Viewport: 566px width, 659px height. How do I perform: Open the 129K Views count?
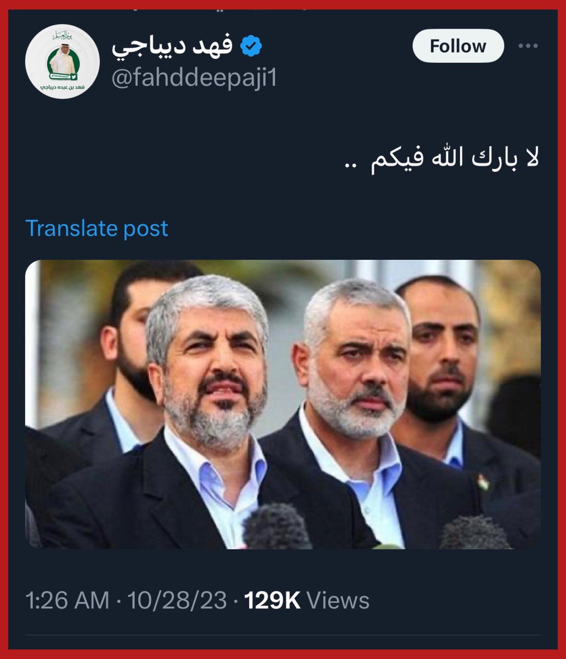coord(307,600)
